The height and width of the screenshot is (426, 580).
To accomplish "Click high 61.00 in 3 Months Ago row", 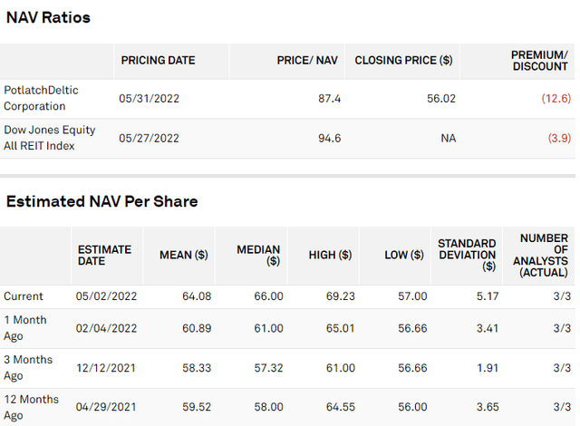I will [341, 368].
